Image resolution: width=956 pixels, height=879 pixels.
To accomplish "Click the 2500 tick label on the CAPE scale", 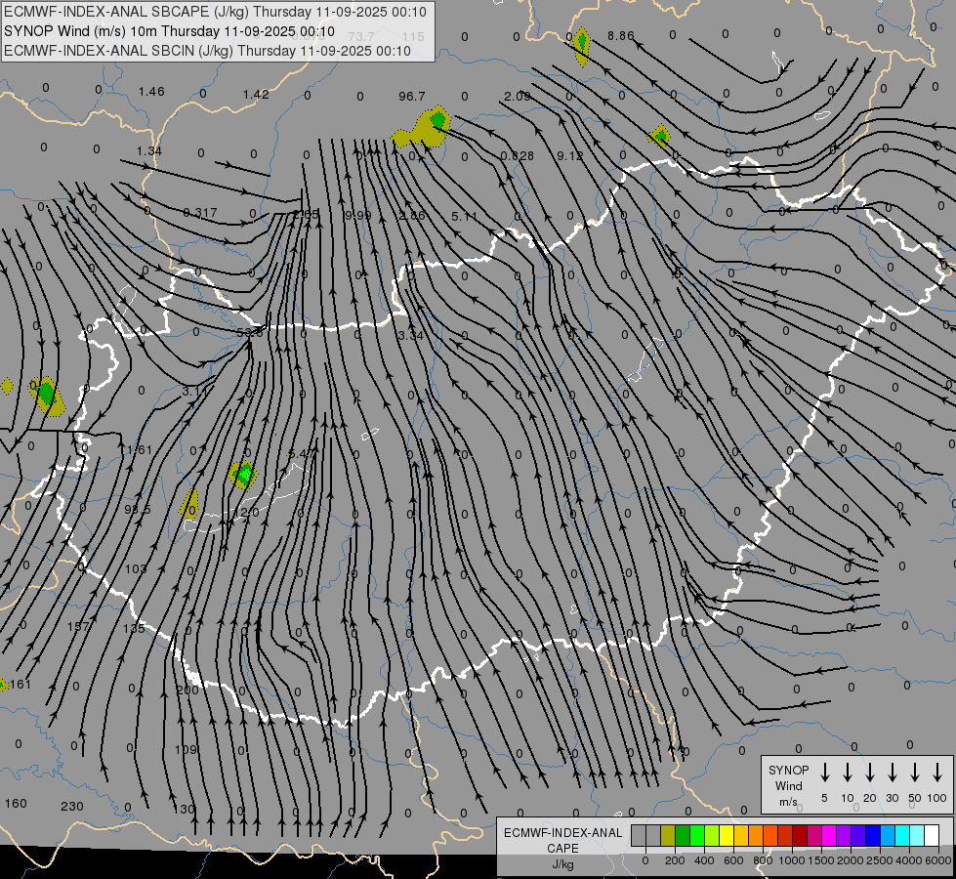I will (x=880, y=860).
